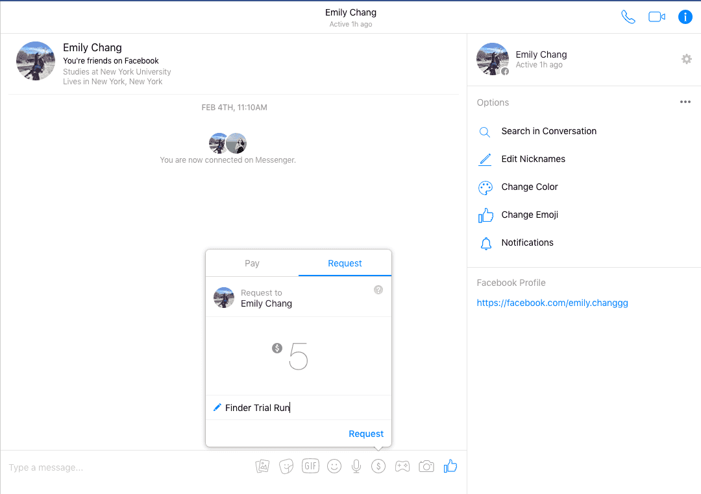This screenshot has height=494, width=701.
Task: Open the Change Color palette option
Action: click(529, 187)
